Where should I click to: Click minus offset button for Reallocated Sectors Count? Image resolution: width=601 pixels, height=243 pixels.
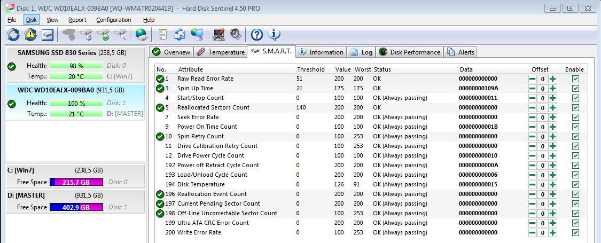click(533, 108)
